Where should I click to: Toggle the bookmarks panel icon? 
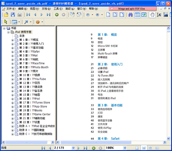(137, 15)
